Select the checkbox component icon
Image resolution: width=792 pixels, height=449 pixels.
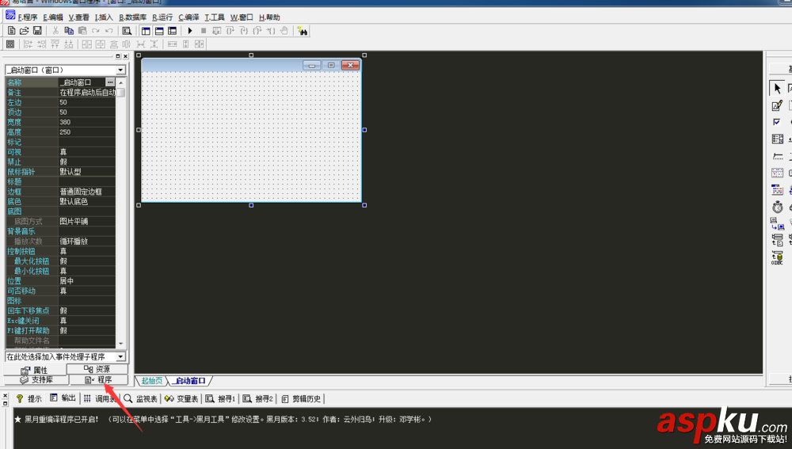coord(777,122)
